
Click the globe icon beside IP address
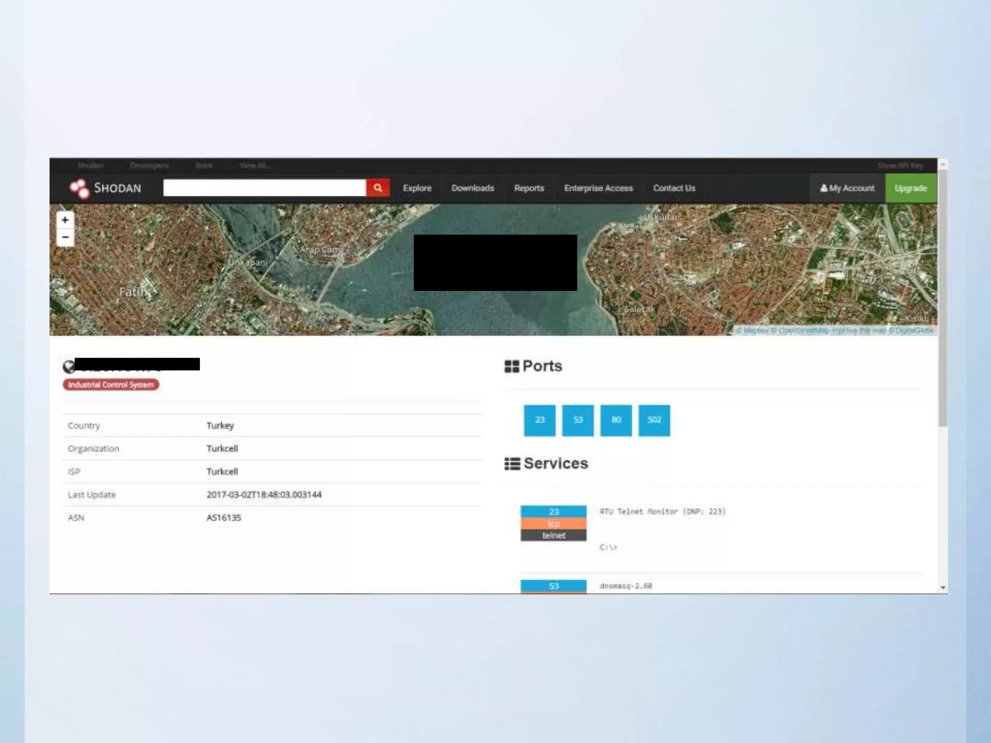click(69, 367)
